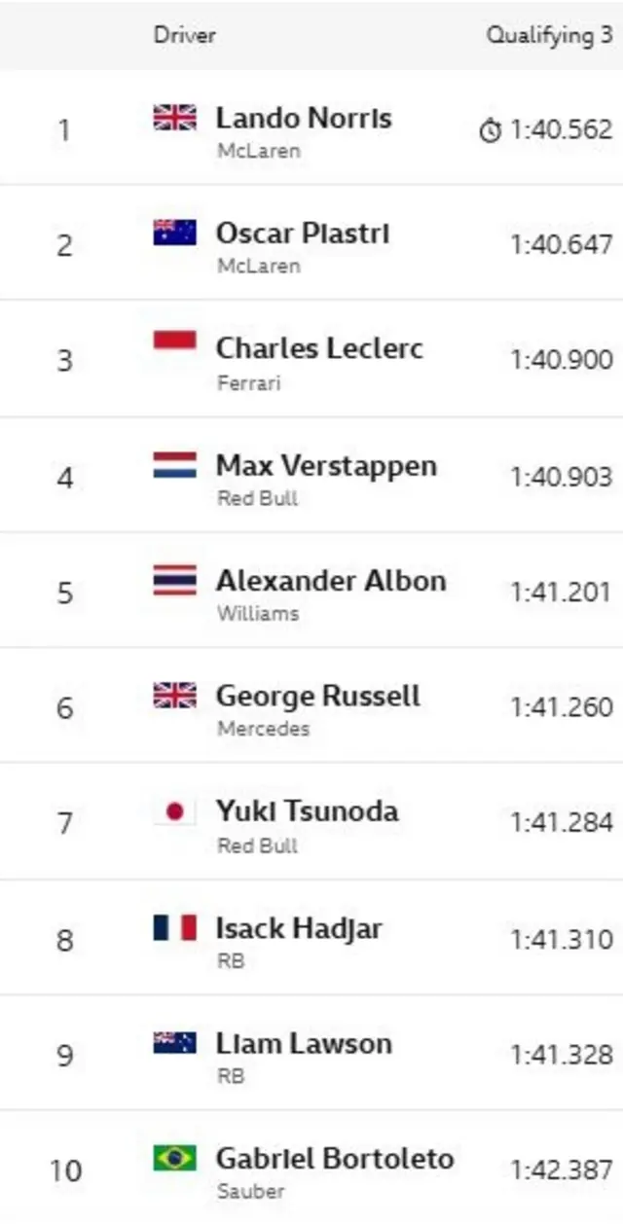Open the Max Verstappen driver name
The image size is (623, 1224).
326,466
